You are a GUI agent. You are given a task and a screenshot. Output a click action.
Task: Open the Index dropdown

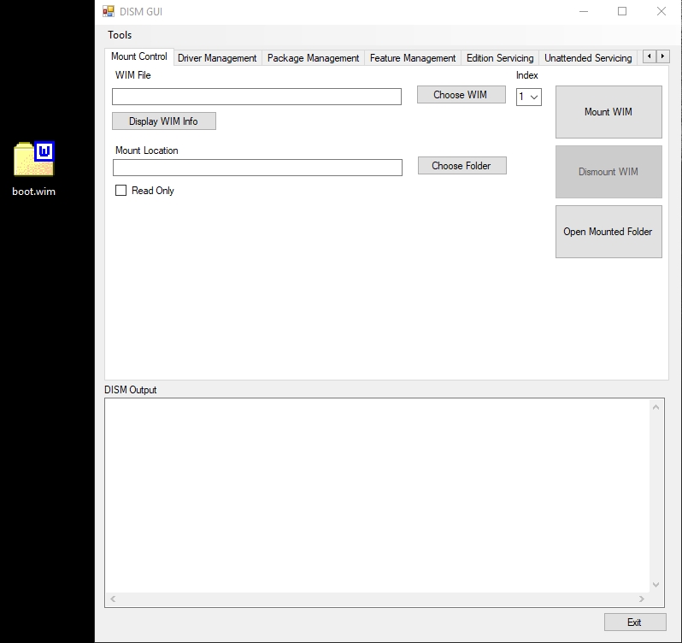(528, 97)
